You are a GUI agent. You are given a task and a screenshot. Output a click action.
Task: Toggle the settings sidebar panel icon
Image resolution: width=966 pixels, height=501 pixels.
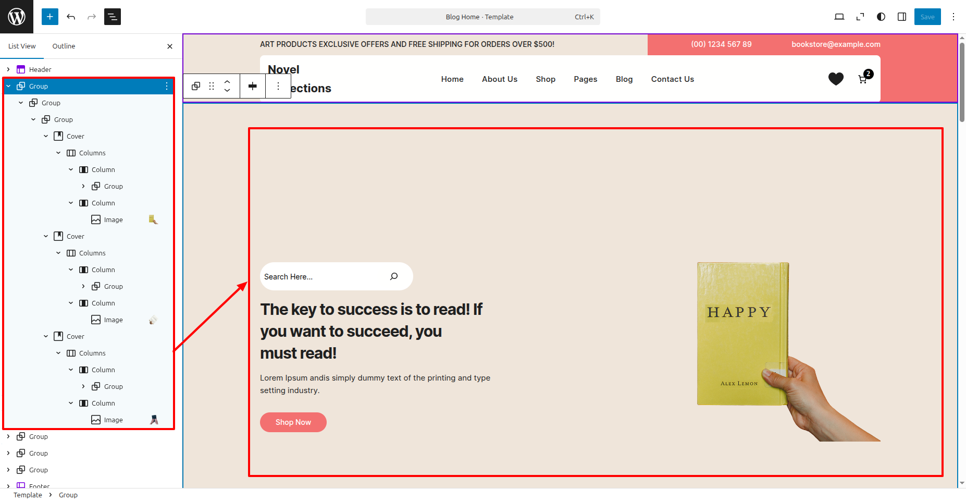(x=902, y=17)
